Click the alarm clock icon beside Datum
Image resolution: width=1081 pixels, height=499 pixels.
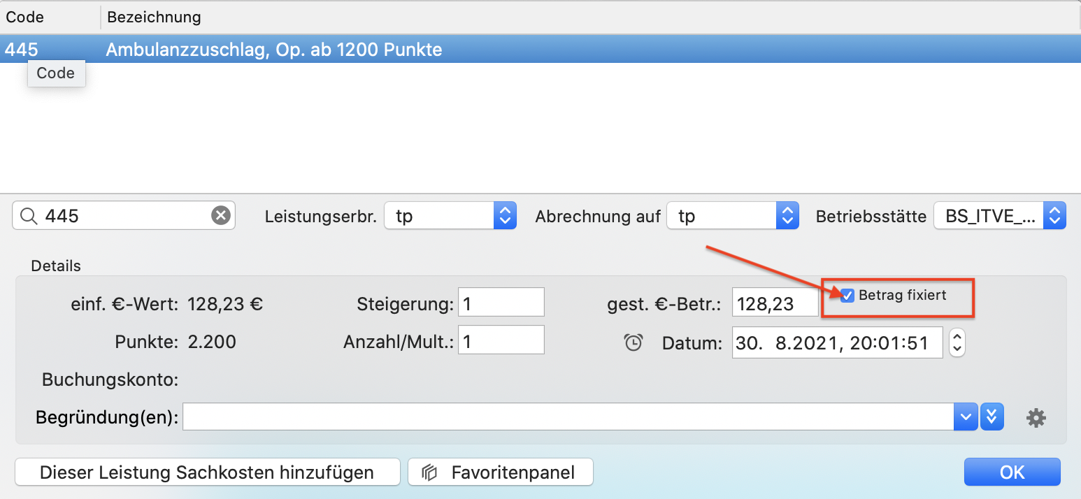click(633, 342)
